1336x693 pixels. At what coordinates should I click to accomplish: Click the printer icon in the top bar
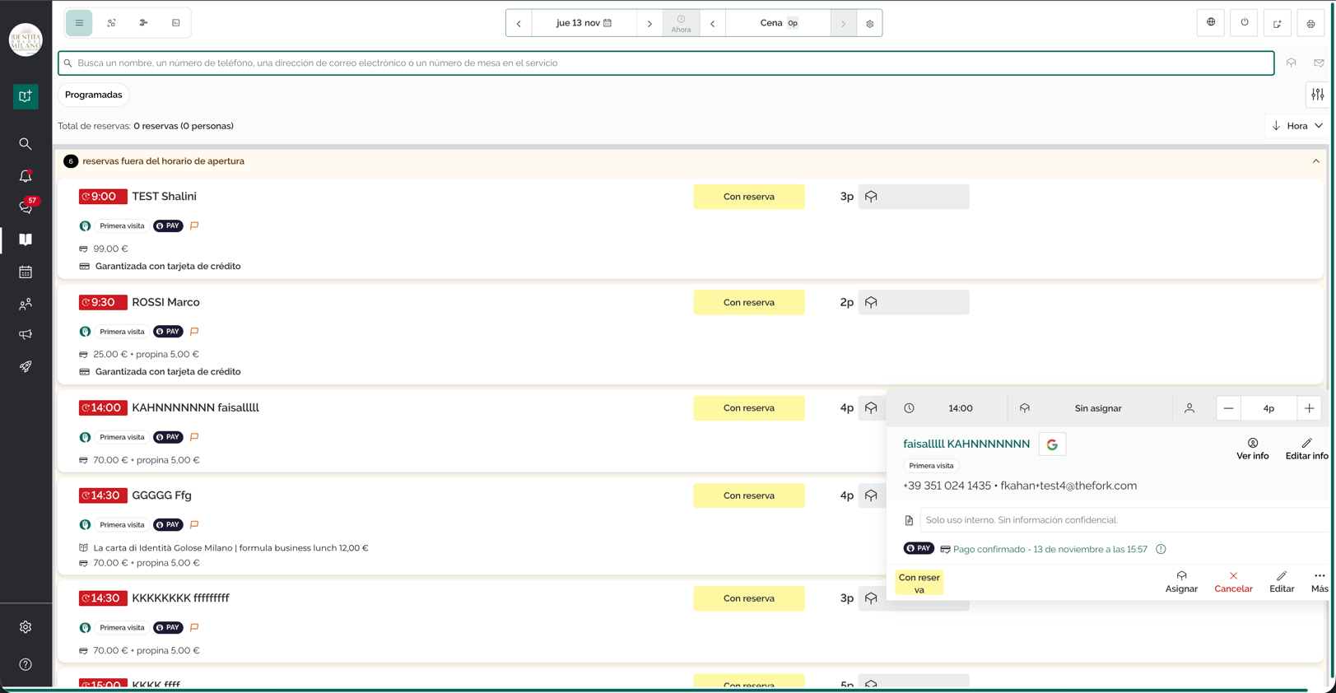pos(1310,23)
